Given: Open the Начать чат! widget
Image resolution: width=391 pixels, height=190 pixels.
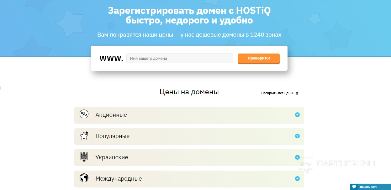Looking at the screenshot, I should point(370,187).
